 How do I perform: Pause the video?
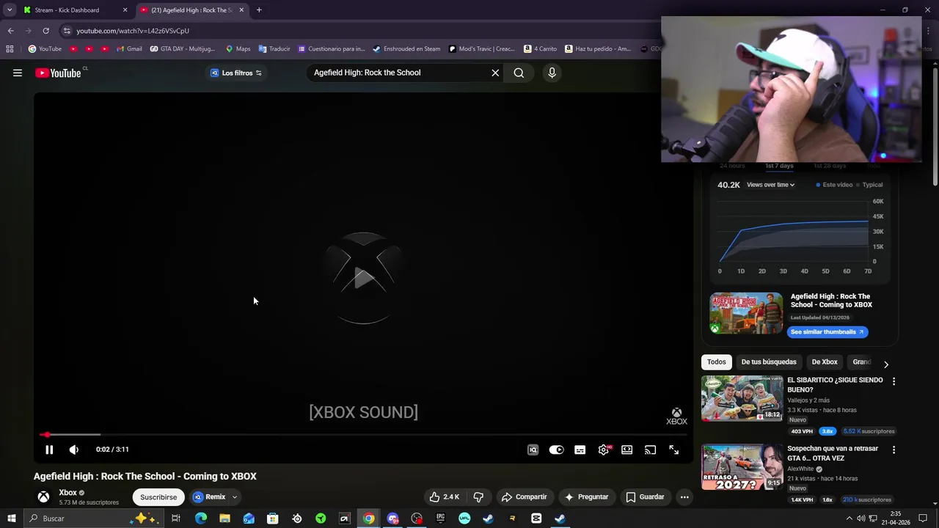point(49,450)
